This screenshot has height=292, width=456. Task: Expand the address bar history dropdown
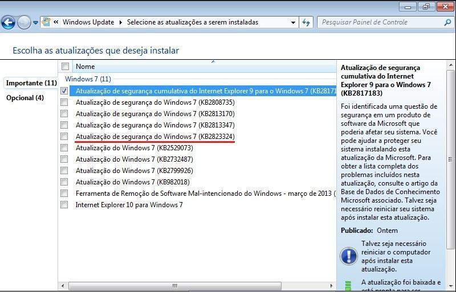pyautogui.click(x=293, y=22)
